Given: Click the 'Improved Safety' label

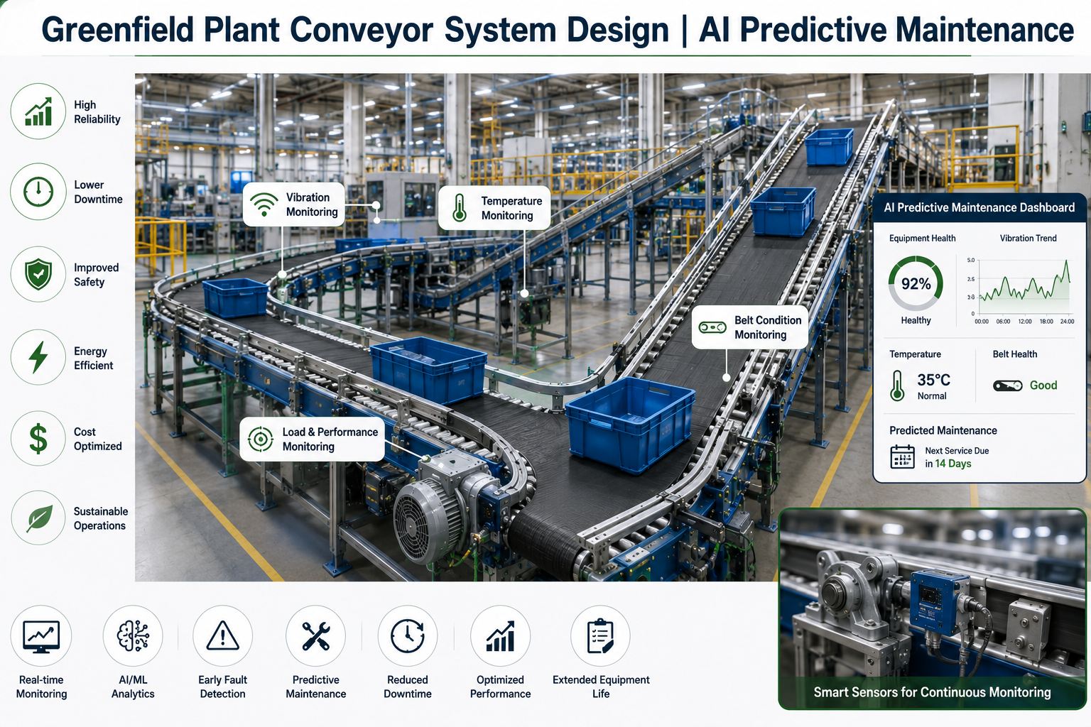Looking at the screenshot, I should [96, 275].
